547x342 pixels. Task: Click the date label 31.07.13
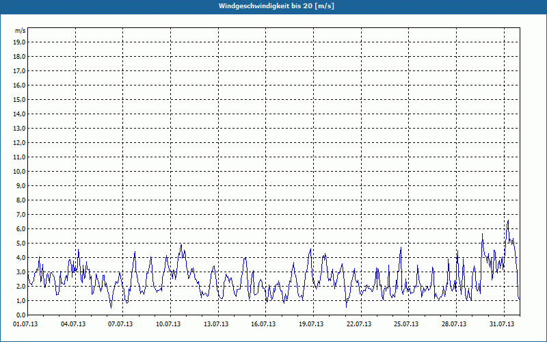tap(502, 324)
